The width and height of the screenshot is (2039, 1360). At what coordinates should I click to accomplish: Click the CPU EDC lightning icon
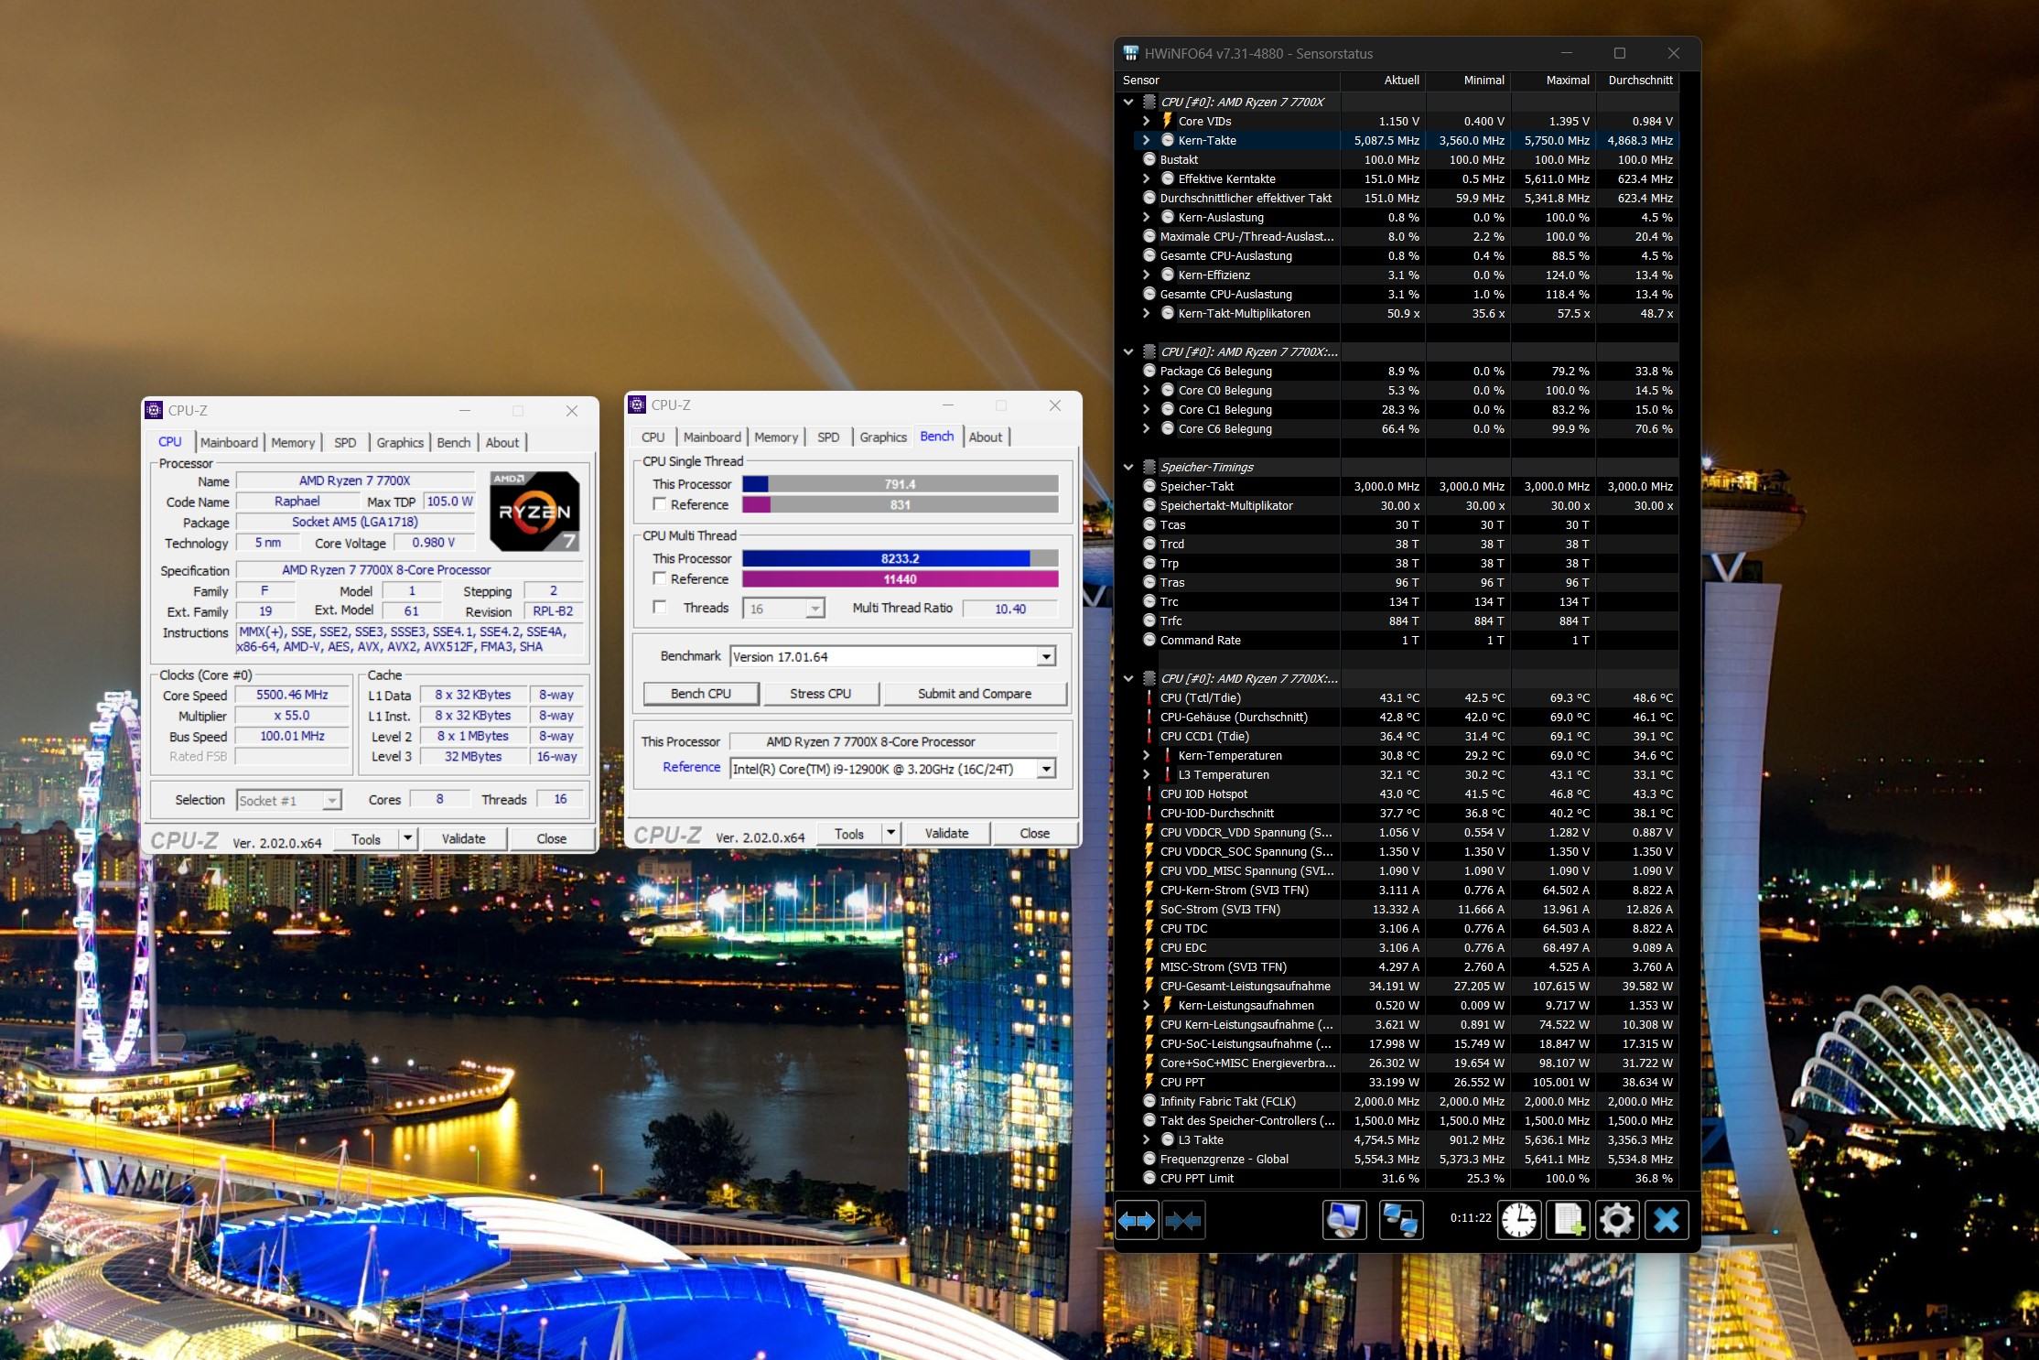1149,947
